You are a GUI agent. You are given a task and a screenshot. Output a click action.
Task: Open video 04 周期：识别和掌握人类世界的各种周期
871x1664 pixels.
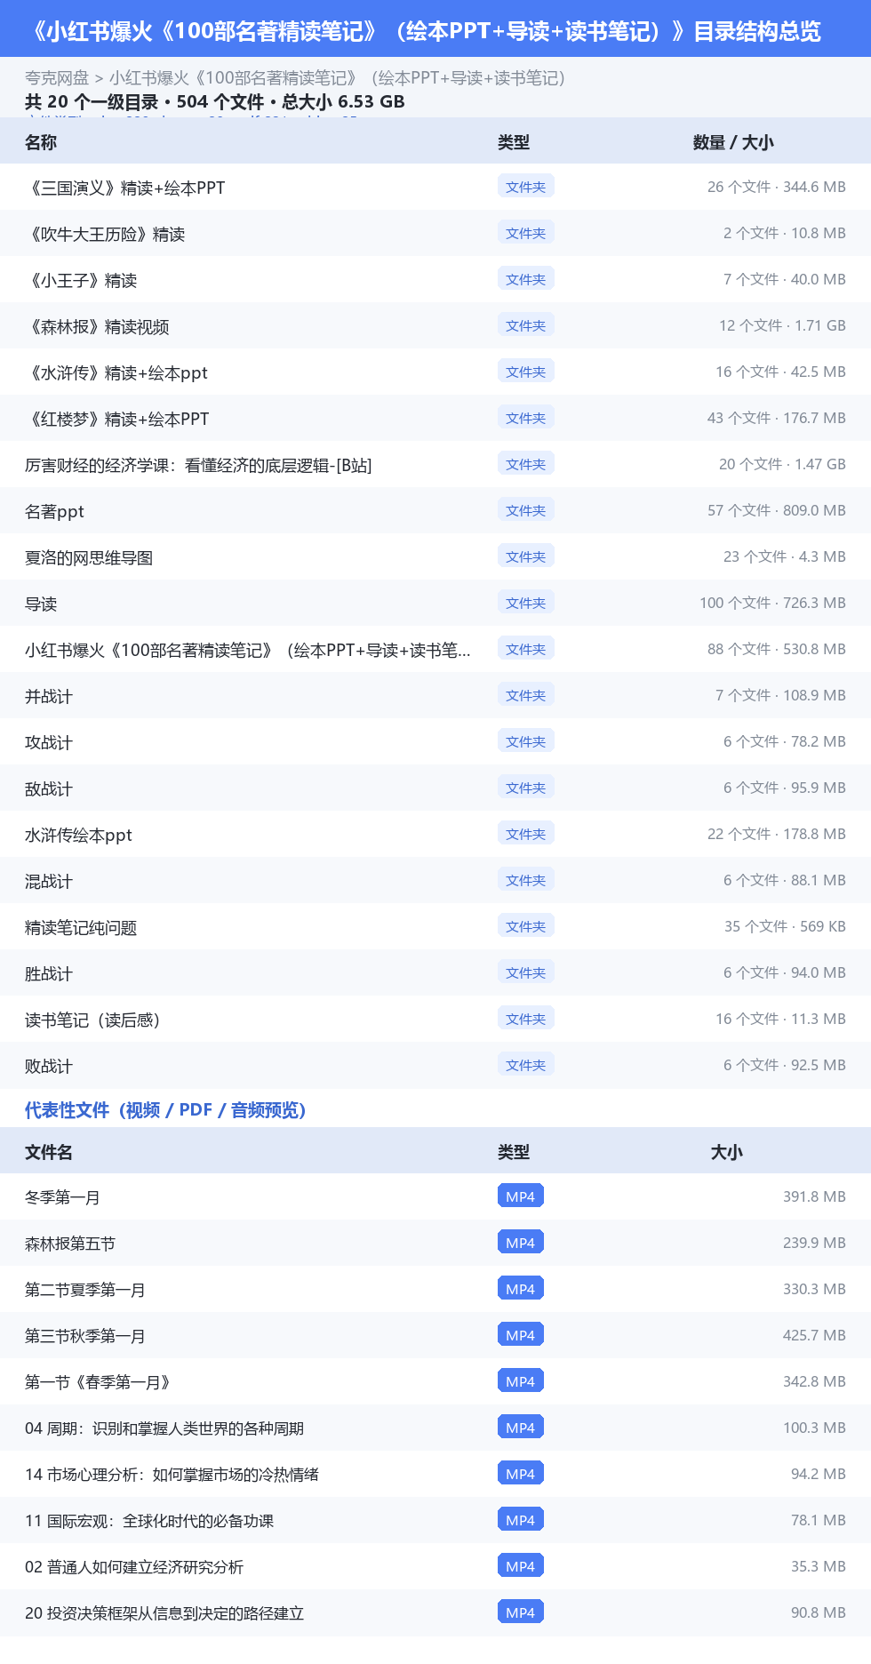[164, 1428]
